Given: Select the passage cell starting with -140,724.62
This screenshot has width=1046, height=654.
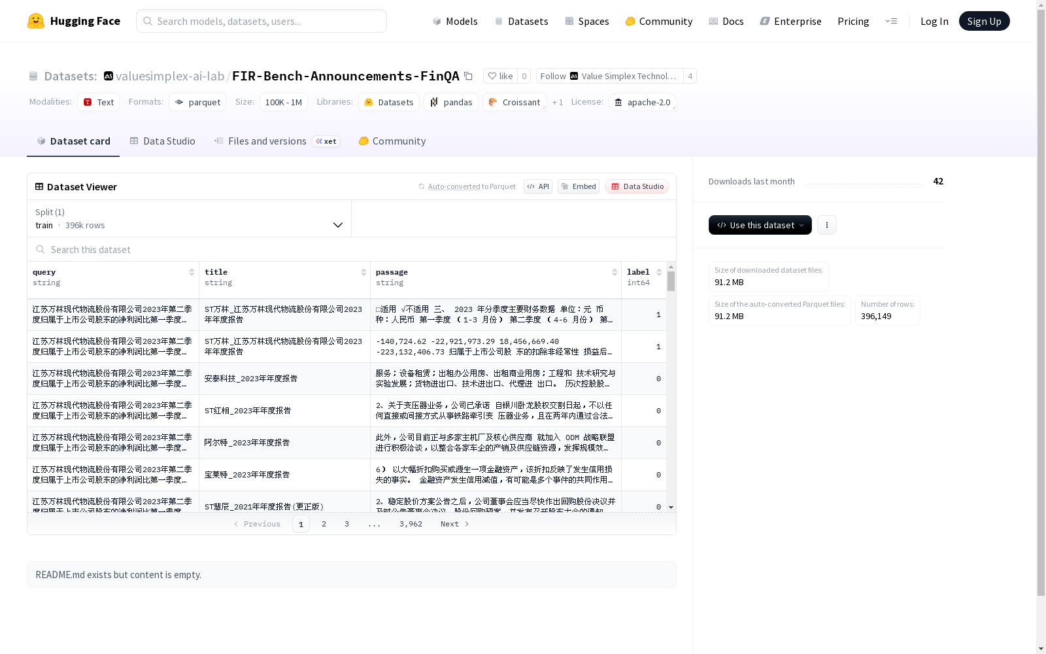Looking at the screenshot, I should (x=496, y=347).
